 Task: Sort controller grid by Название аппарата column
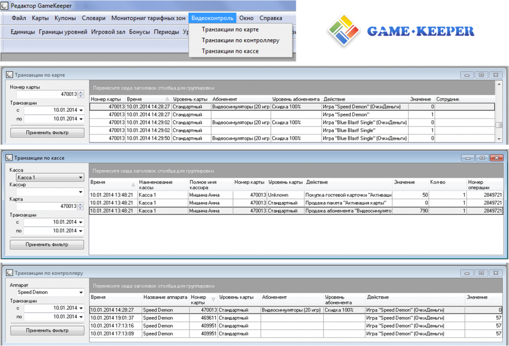click(x=166, y=300)
